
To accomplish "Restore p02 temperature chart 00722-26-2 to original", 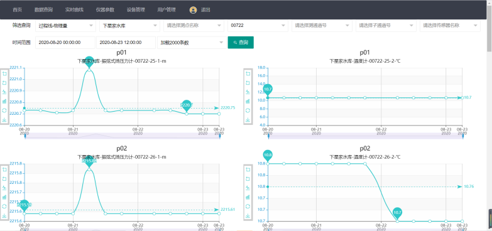I will [x=248, y=207].
